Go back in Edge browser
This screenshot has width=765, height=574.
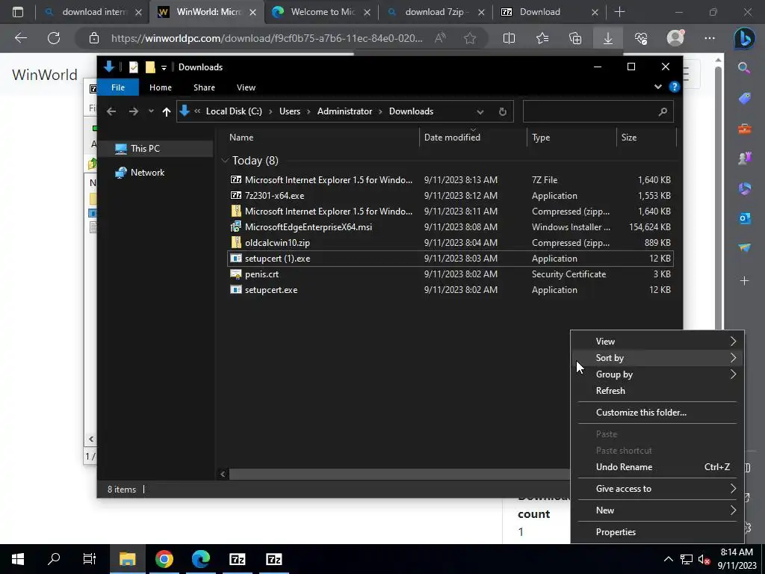coord(21,38)
